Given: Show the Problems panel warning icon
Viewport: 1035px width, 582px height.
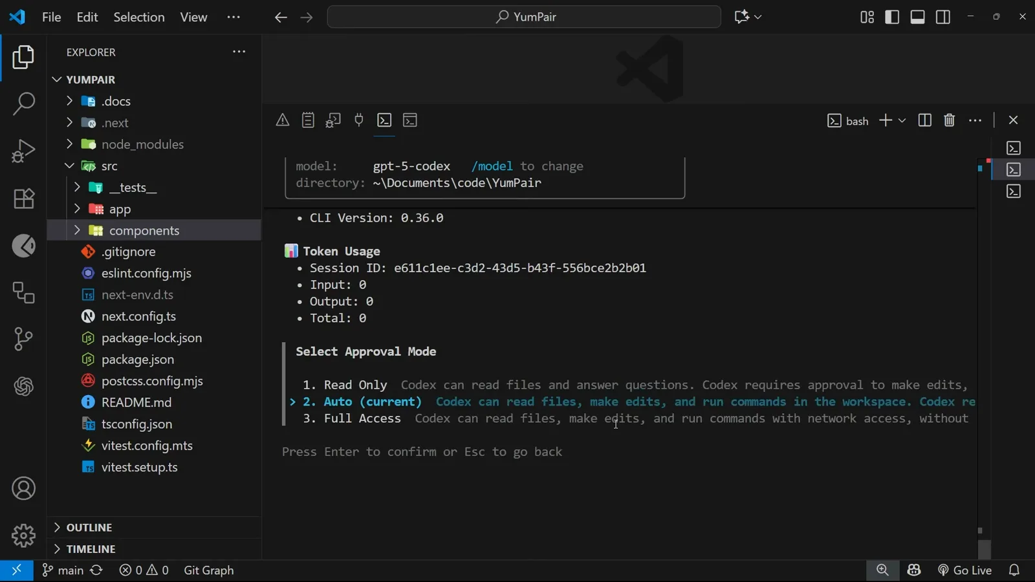Looking at the screenshot, I should click(x=283, y=120).
